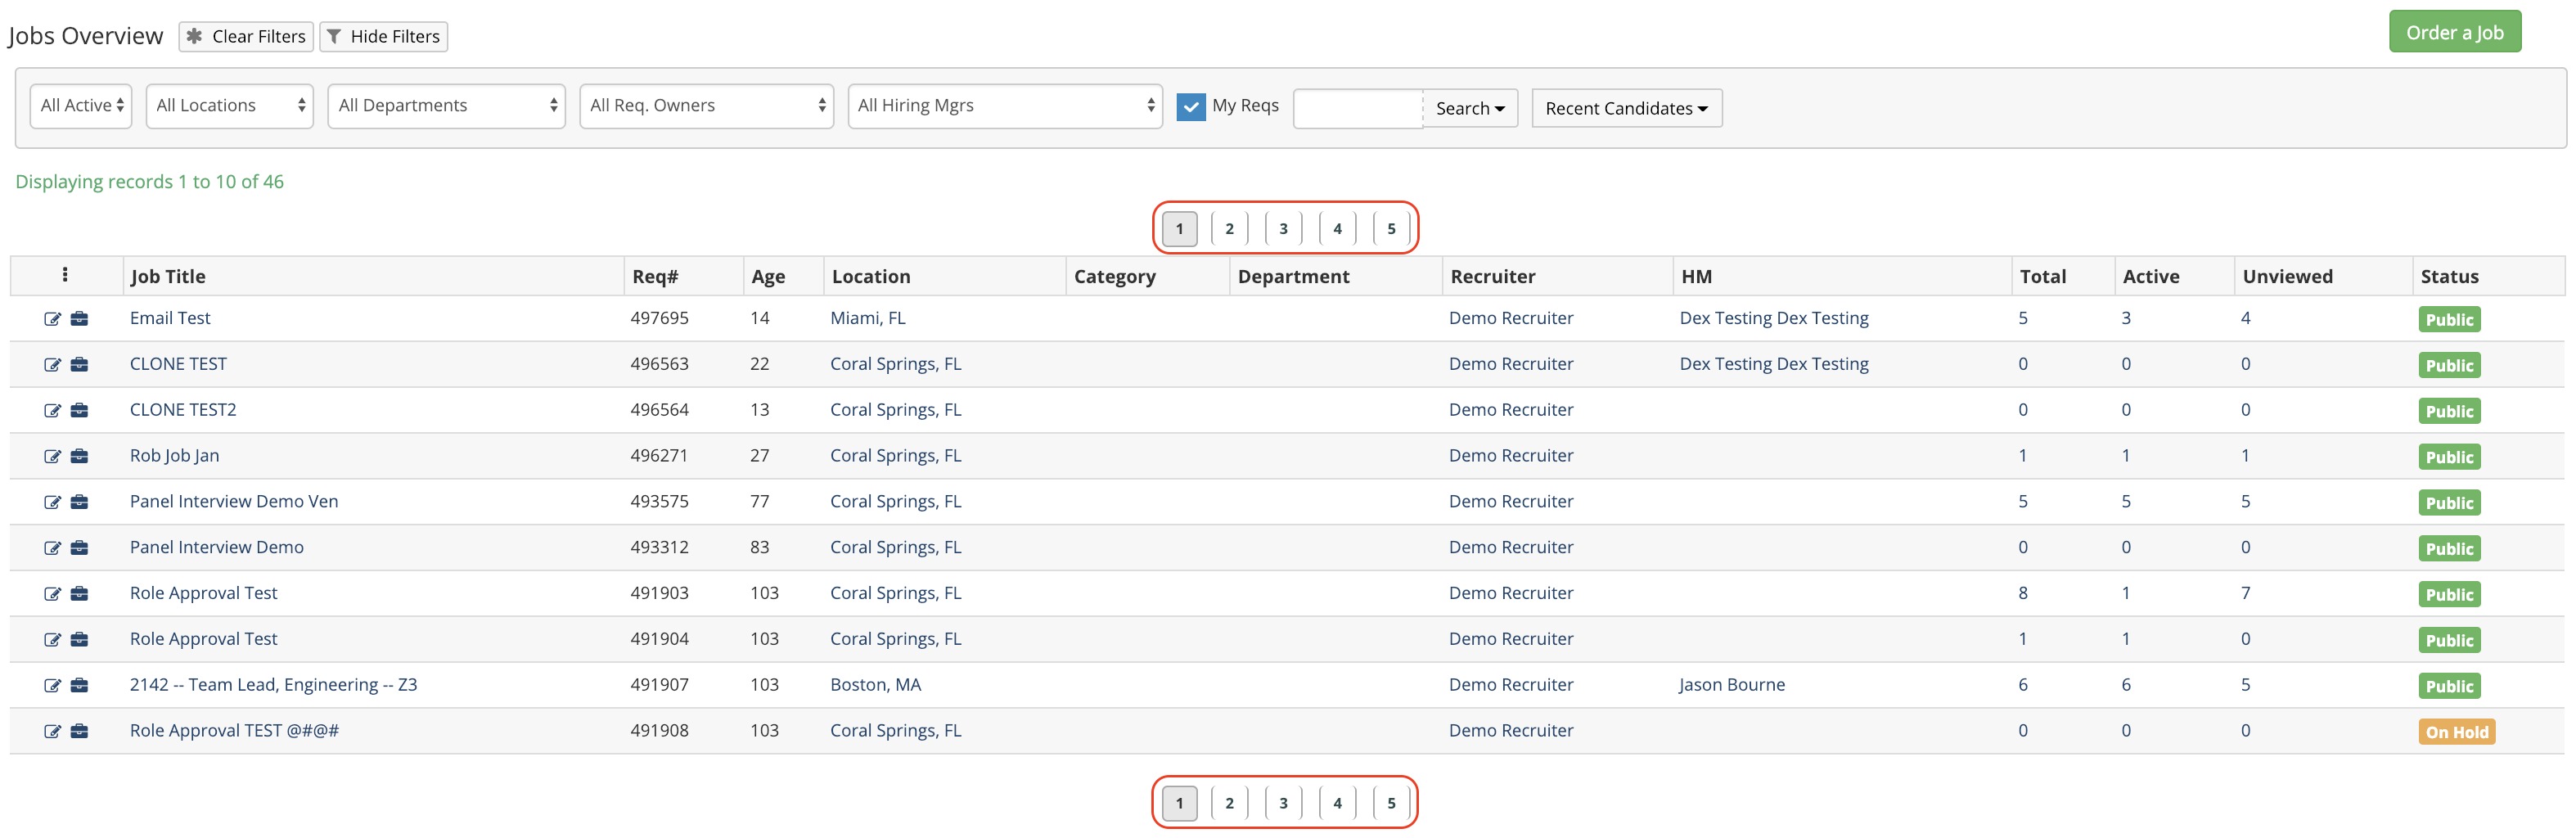2576x838 pixels.
Task: Go to page 4 in top pagination
Action: tap(1337, 229)
